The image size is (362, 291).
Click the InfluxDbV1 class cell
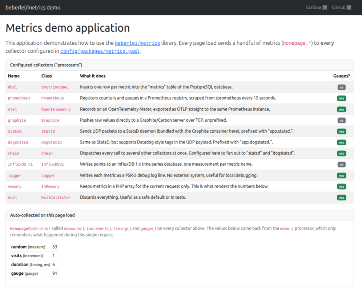pyautogui.click(x=53, y=164)
